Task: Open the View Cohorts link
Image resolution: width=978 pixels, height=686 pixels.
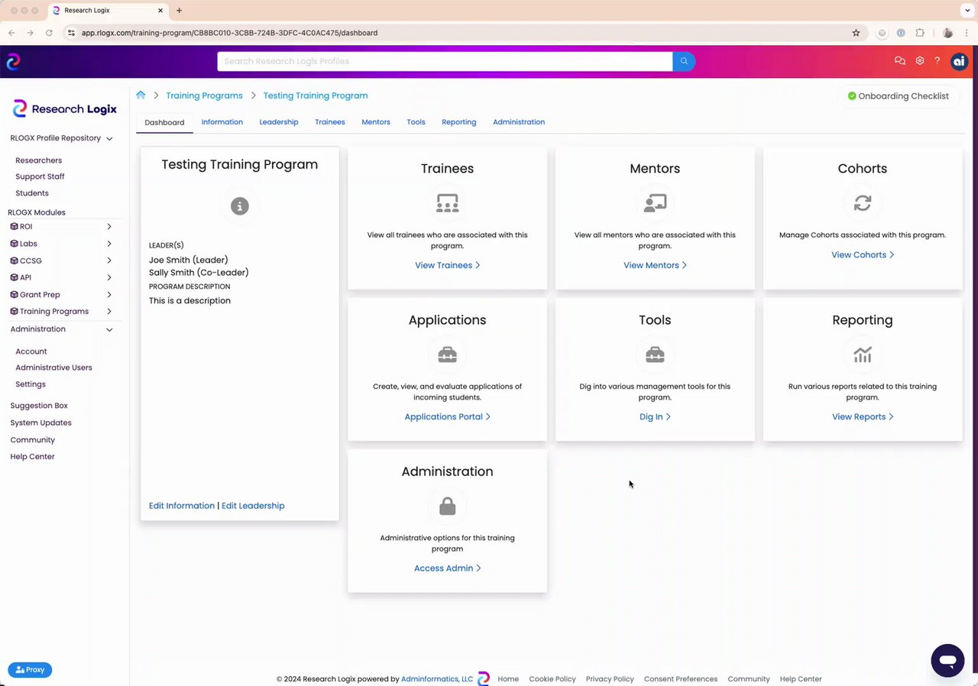Action: coord(863,255)
